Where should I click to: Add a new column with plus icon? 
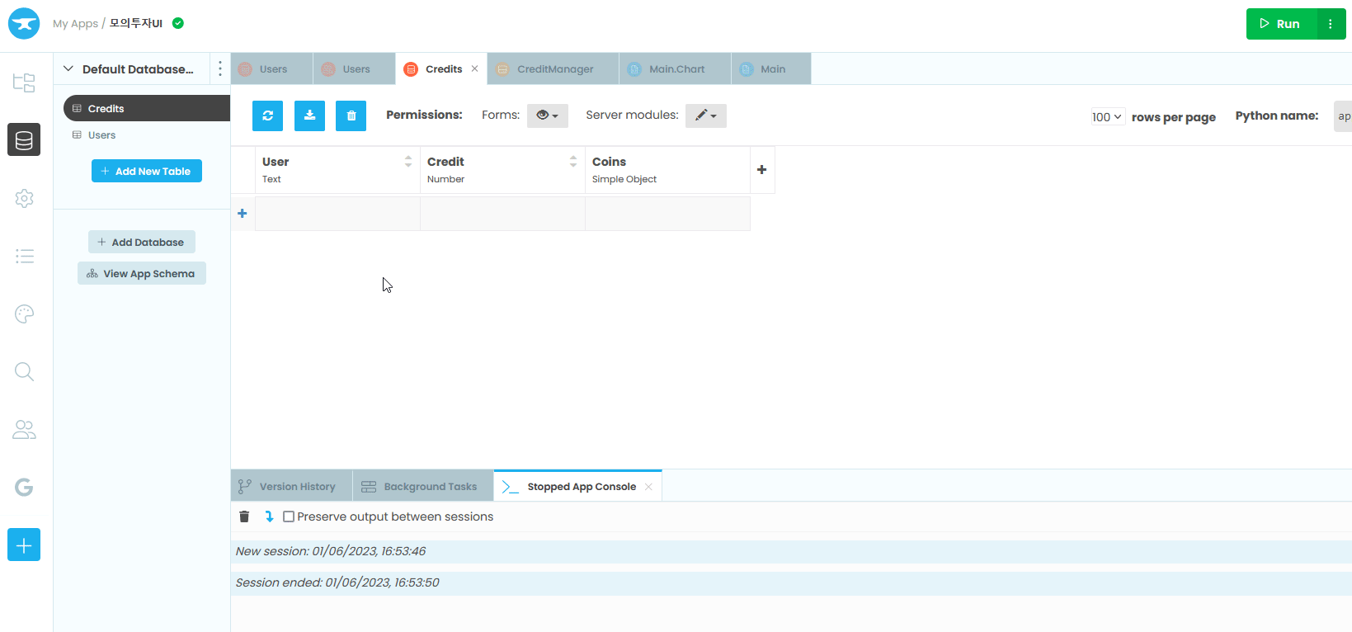click(762, 169)
